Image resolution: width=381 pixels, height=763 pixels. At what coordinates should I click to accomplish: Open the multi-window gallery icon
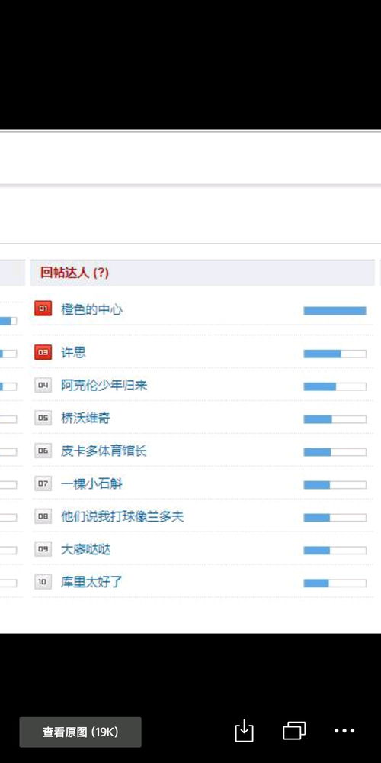[x=294, y=730]
